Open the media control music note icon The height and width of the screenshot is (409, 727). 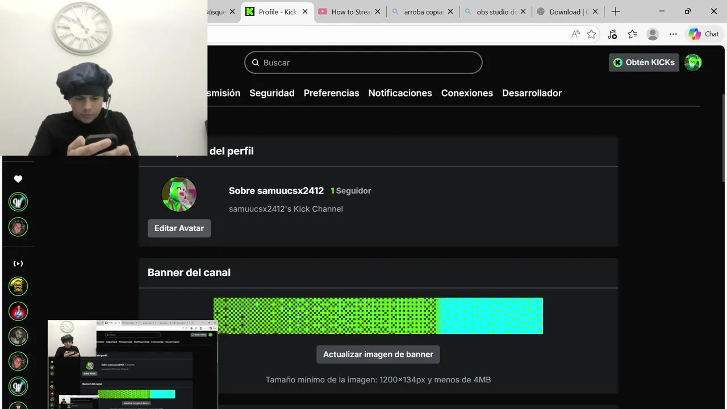point(612,34)
